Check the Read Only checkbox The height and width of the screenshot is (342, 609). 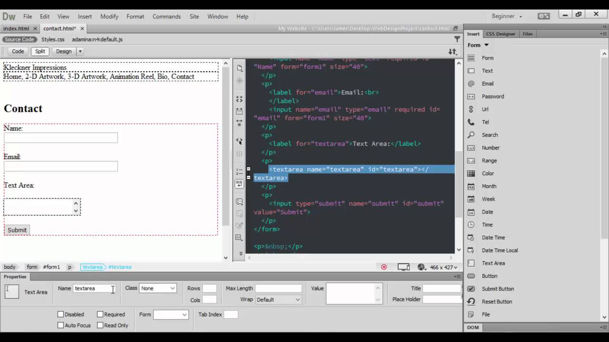coord(100,325)
